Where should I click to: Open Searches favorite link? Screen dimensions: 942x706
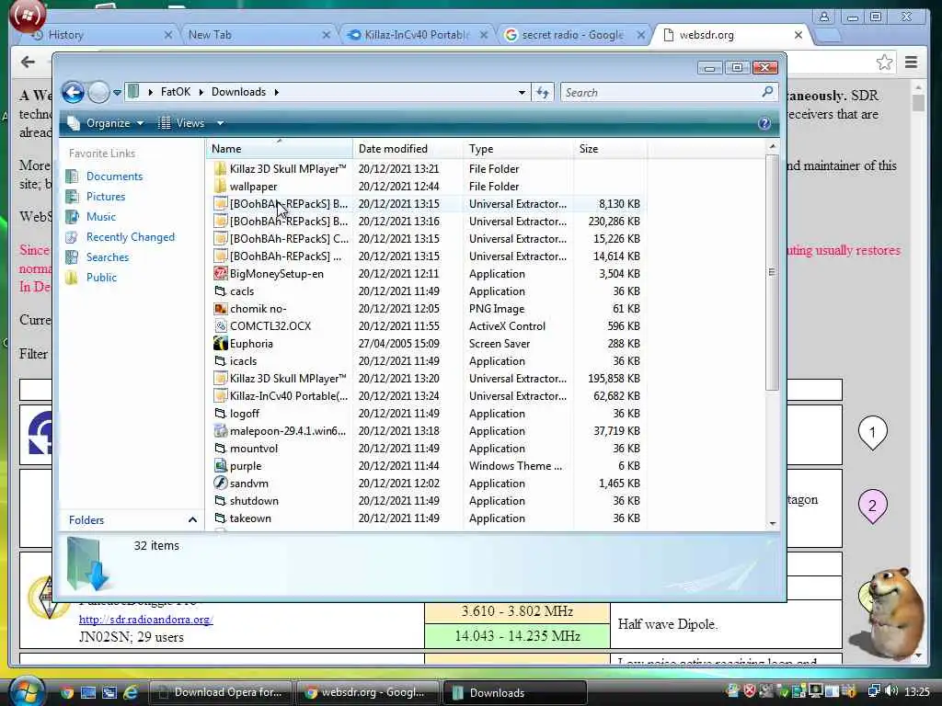(x=108, y=257)
